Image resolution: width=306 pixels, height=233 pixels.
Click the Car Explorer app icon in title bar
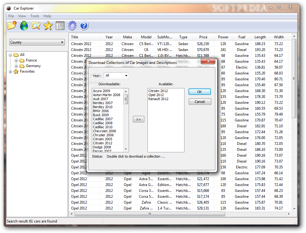click(9, 8)
